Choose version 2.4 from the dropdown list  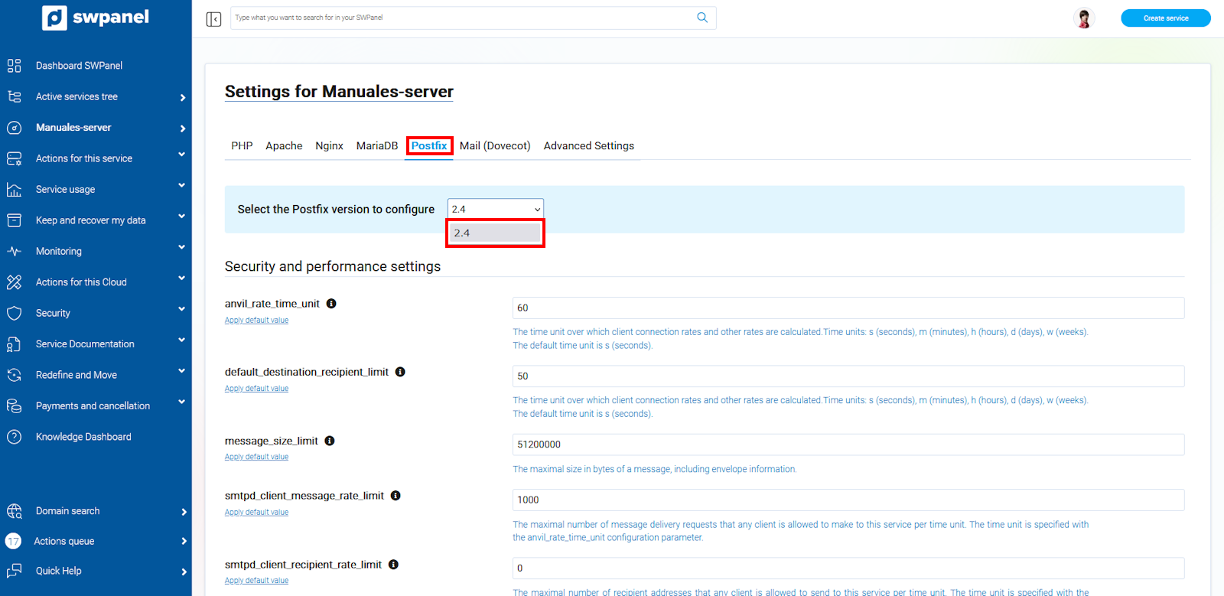tap(495, 233)
